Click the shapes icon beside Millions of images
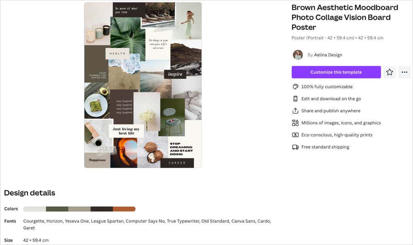The height and width of the screenshot is (245, 413). click(295, 123)
